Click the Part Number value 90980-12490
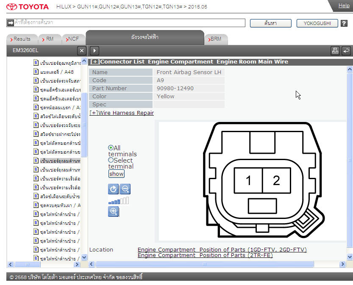This screenshot has height=285, width=353. click(175, 88)
